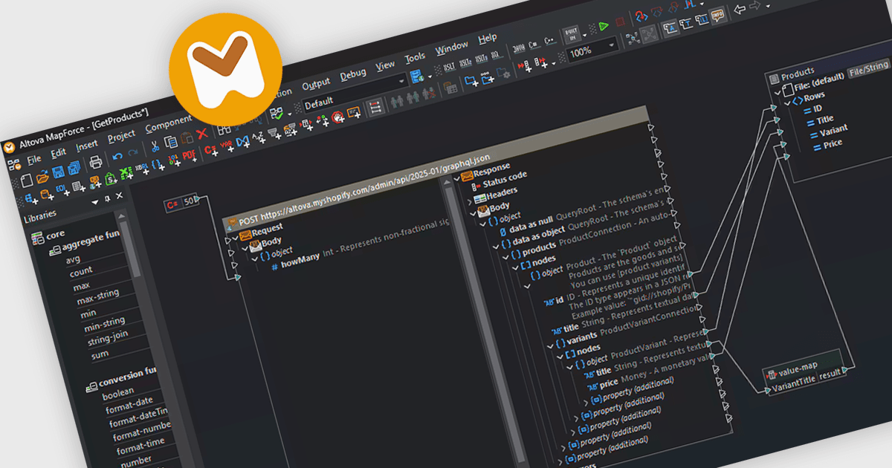
Task: Select Java as transformation language
Action: pyautogui.click(x=519, y=48)
